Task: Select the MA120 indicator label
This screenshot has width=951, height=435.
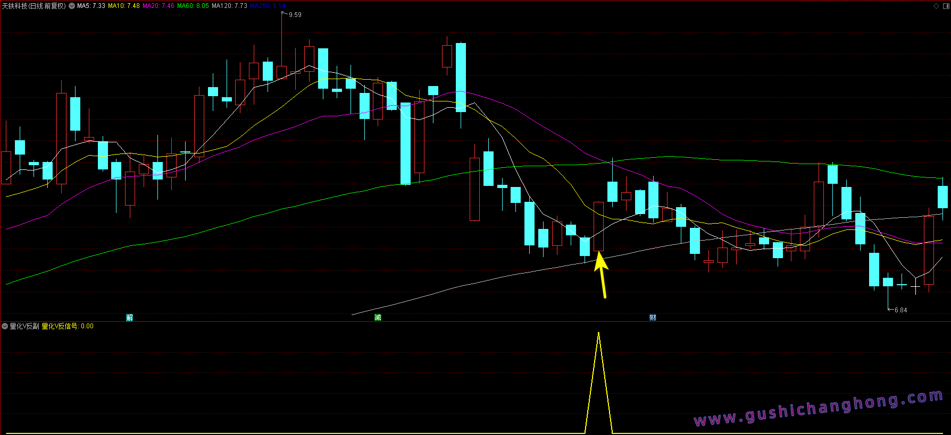Action: click(x=229, y=6)
